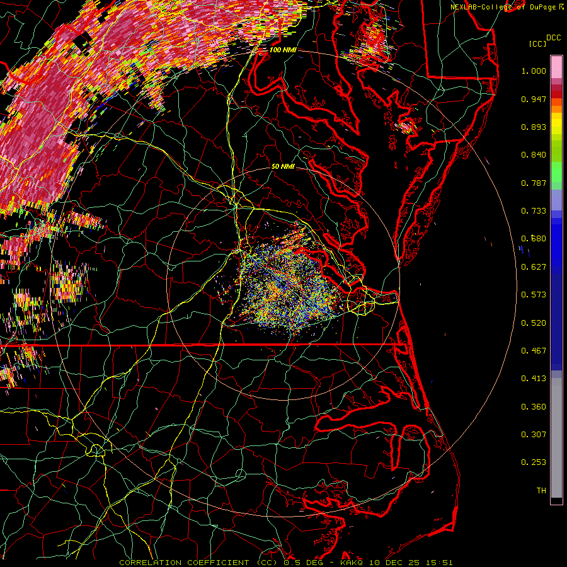This screenshot has width=567, height=567.
Task: Select the 0.413 legend value
Action: (x=534, y=379)
